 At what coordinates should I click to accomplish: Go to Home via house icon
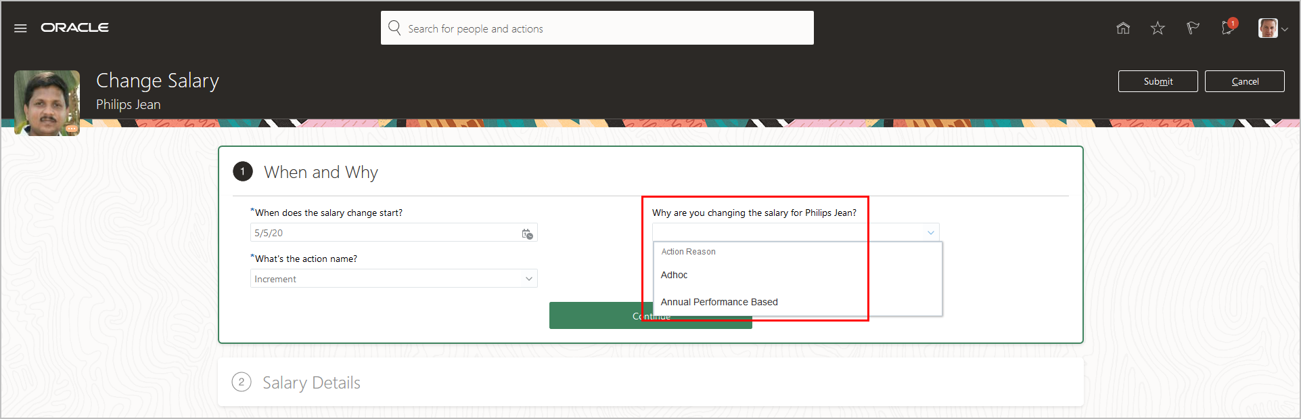click(x=1123, y=28)
